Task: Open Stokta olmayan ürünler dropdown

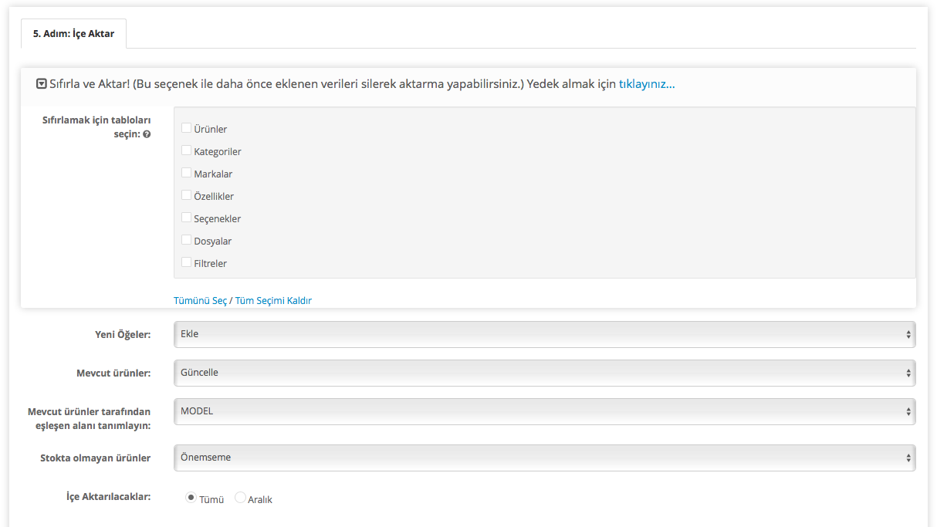Action: [x=544, y=458]
